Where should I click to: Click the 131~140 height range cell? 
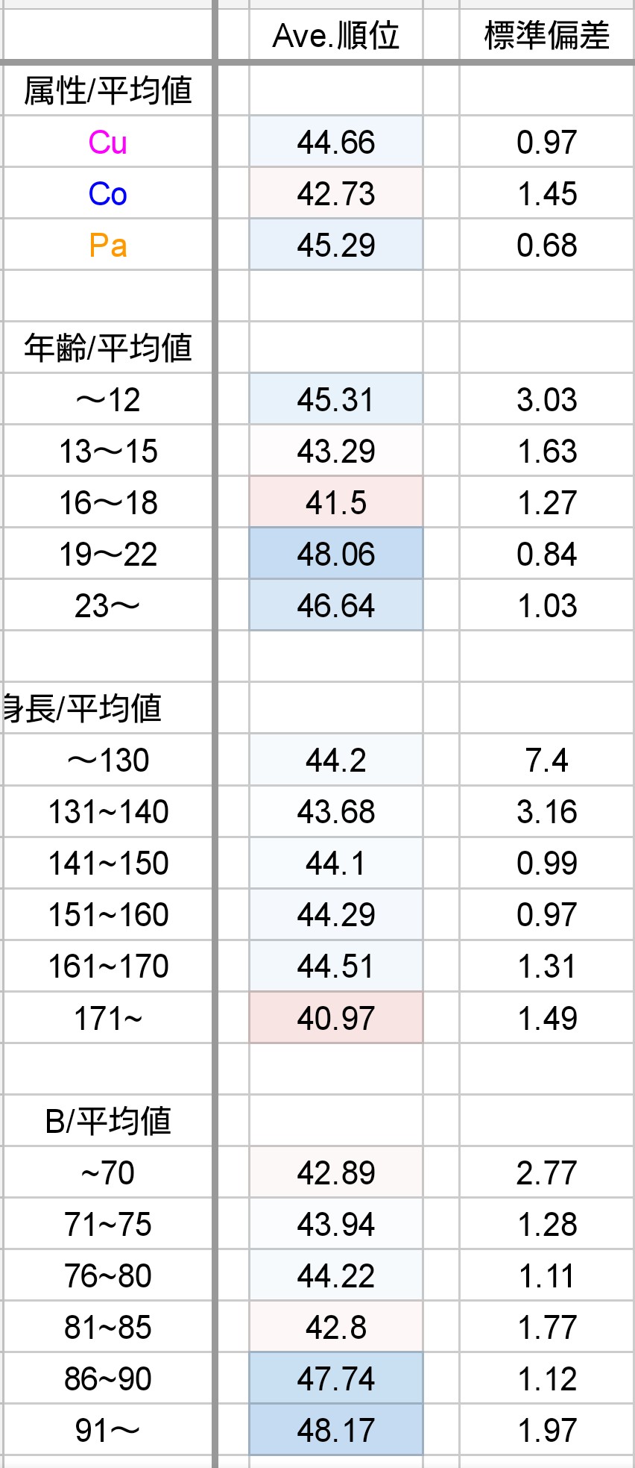tap(108, 812)
